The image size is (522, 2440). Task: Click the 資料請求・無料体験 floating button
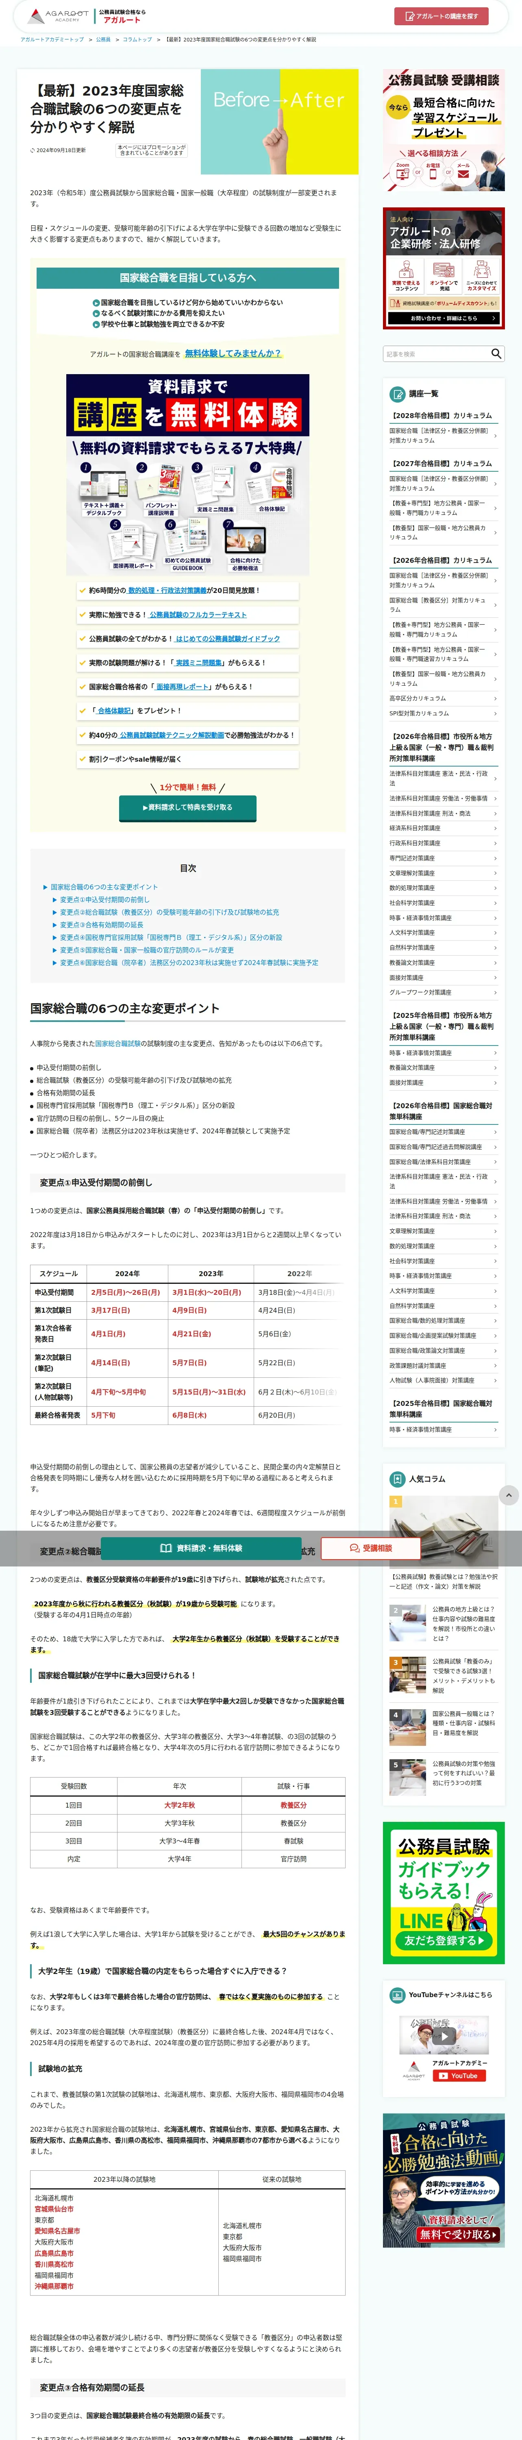(x=201, y=1548)
